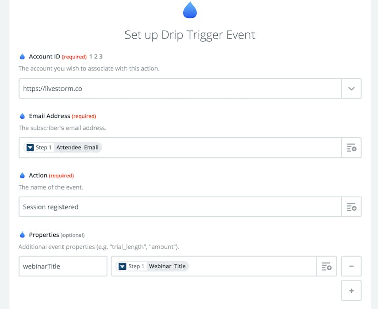Select the Step 1 Webinar Title pill
Image resolution: width=378 pixels, height=309 pixels.
[x=152, y=266]
